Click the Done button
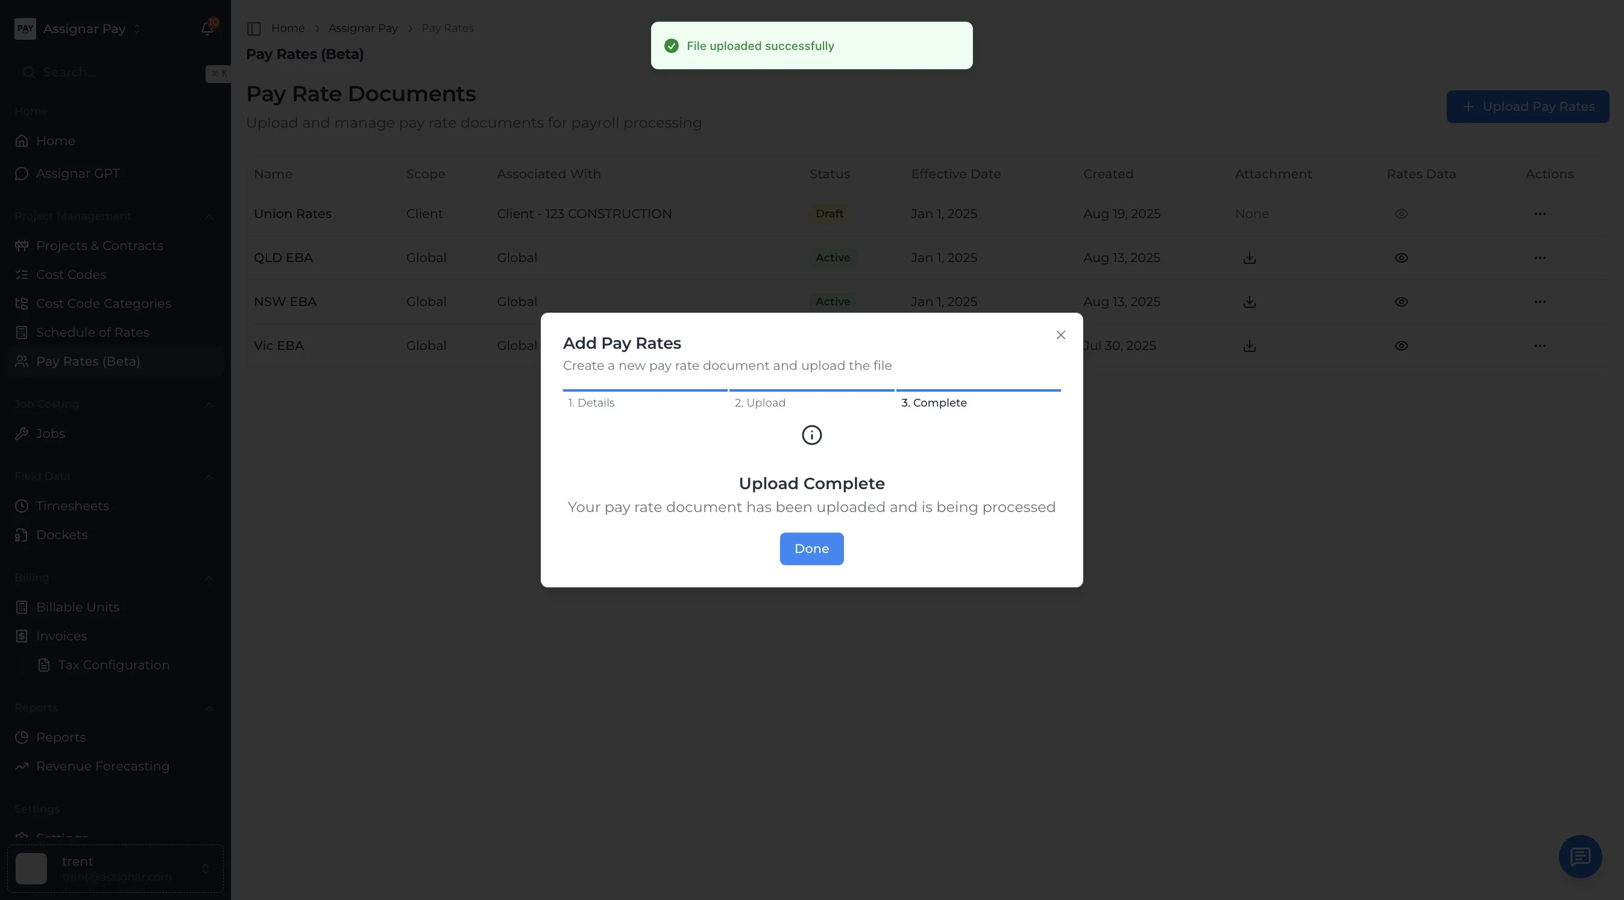The height and width of the screenshot is (900, 1624). pos(811,549)
